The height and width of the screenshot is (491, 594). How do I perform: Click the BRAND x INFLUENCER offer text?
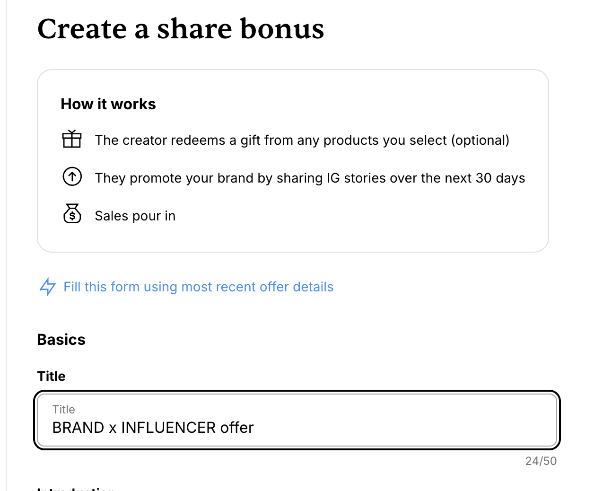coord(153,428)
